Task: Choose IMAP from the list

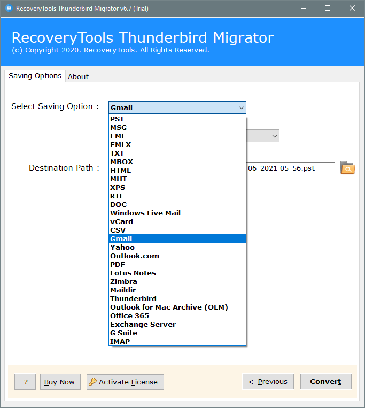Action: (x=177, y=341)
